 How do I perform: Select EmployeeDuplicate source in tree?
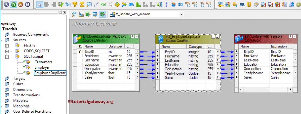50,73
